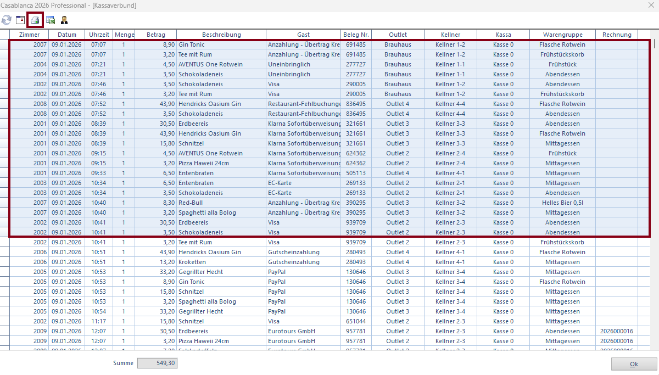This screenshot has width=659, height=375.
Task: Print the Kassaverbund list
Action: pos(35,20)
